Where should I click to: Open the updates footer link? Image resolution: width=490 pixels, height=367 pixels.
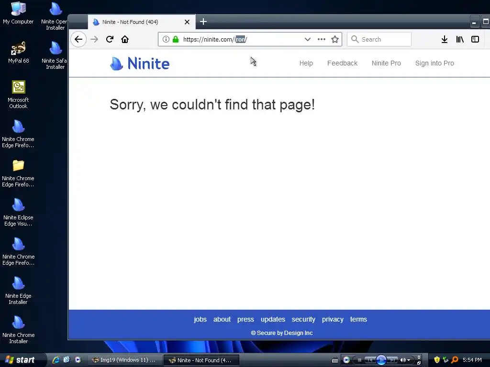[x=273, y=319]
